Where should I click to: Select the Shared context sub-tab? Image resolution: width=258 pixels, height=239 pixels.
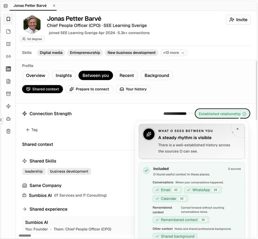(42, 89)
